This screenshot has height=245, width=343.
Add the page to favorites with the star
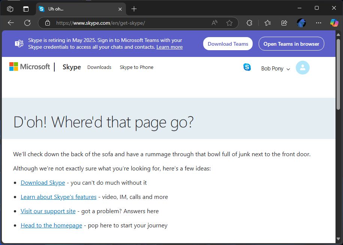[x=230, y=22]
